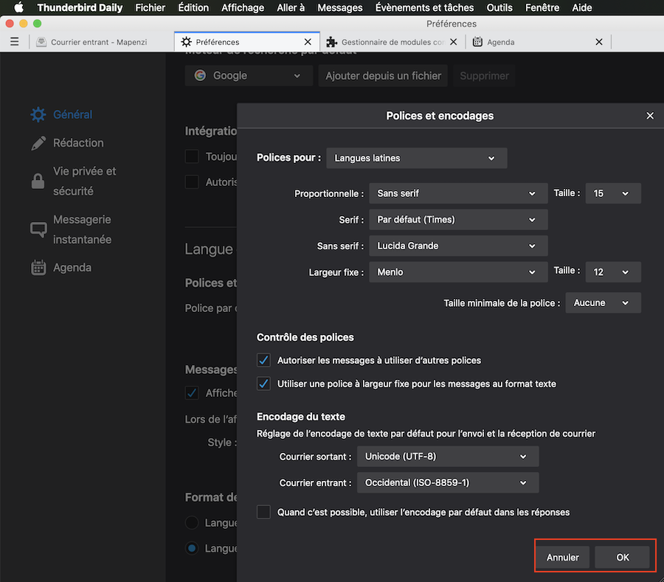Uncheck the fixed-width font for text messages option
Image resolution: width=664 pixels, height=582 pixels.
263,384
